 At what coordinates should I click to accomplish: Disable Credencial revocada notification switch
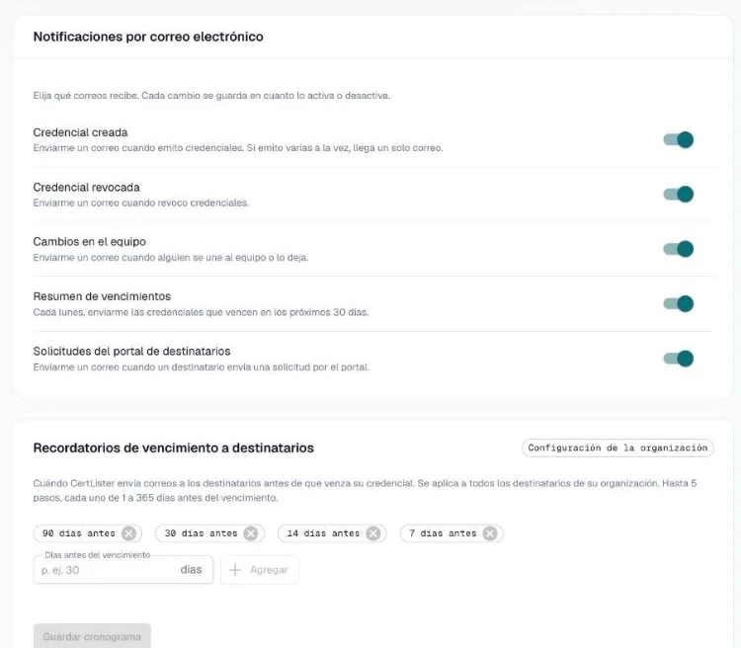[678, 195]
